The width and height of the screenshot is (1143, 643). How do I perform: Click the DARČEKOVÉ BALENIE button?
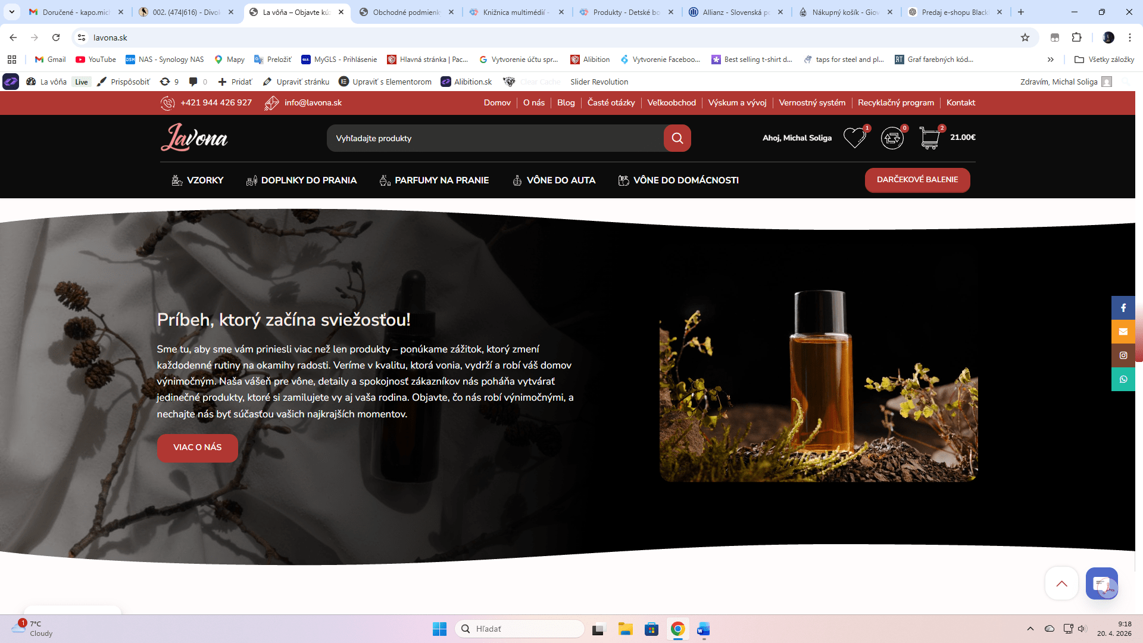click(x=917, y=180)
